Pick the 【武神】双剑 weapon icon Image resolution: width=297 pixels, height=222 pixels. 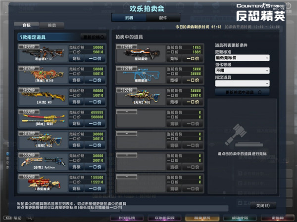43,118
